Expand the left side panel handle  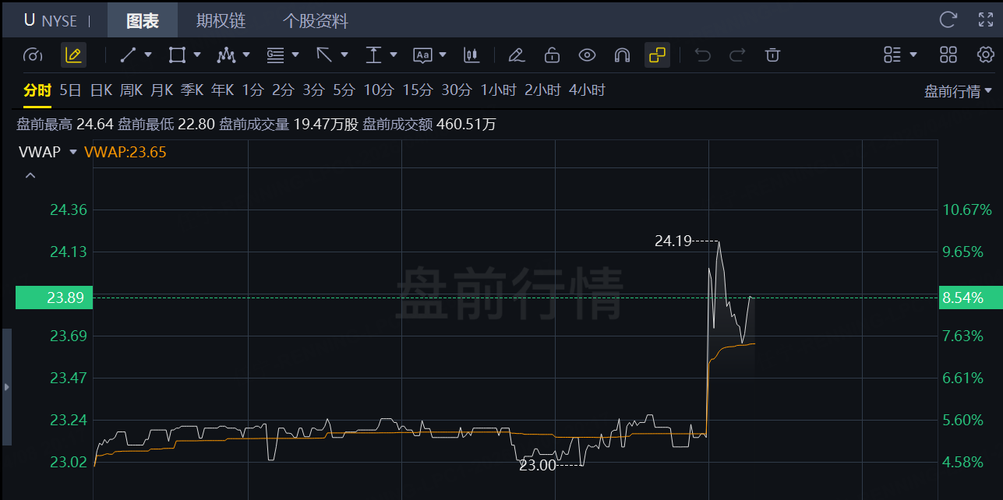click(x=6, y=387)
